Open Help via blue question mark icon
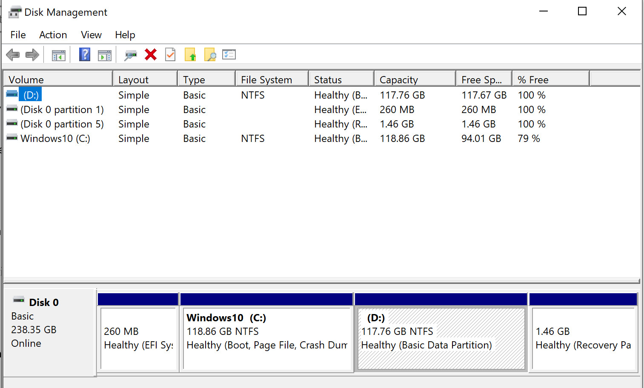 click(x=85, y=55)
